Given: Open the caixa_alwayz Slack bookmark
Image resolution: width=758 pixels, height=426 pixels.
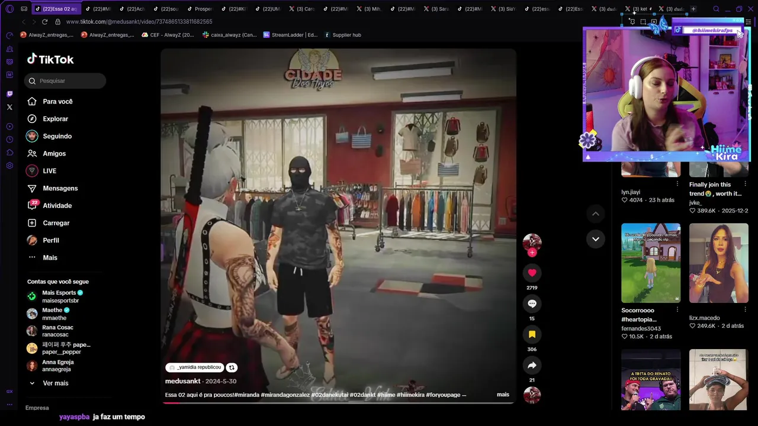Looking at the screenshot, I should [229, 35].
